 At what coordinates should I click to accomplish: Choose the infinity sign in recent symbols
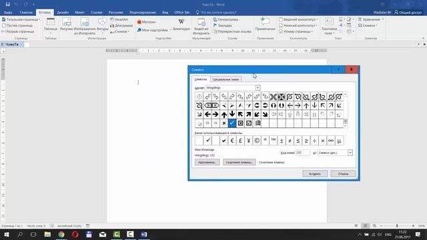point(331,141)
